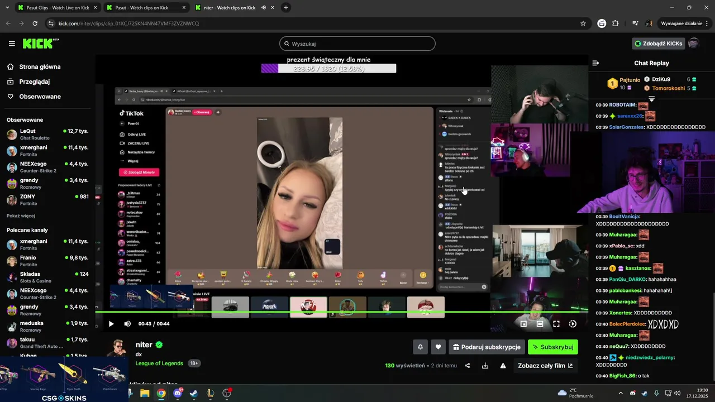Share the clip via share icon
Screen dimensions: 715x402
pyautogui.click(x=468, y=366)
